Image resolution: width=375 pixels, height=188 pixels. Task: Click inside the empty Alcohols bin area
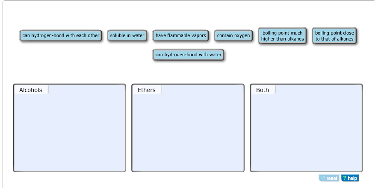69,132
